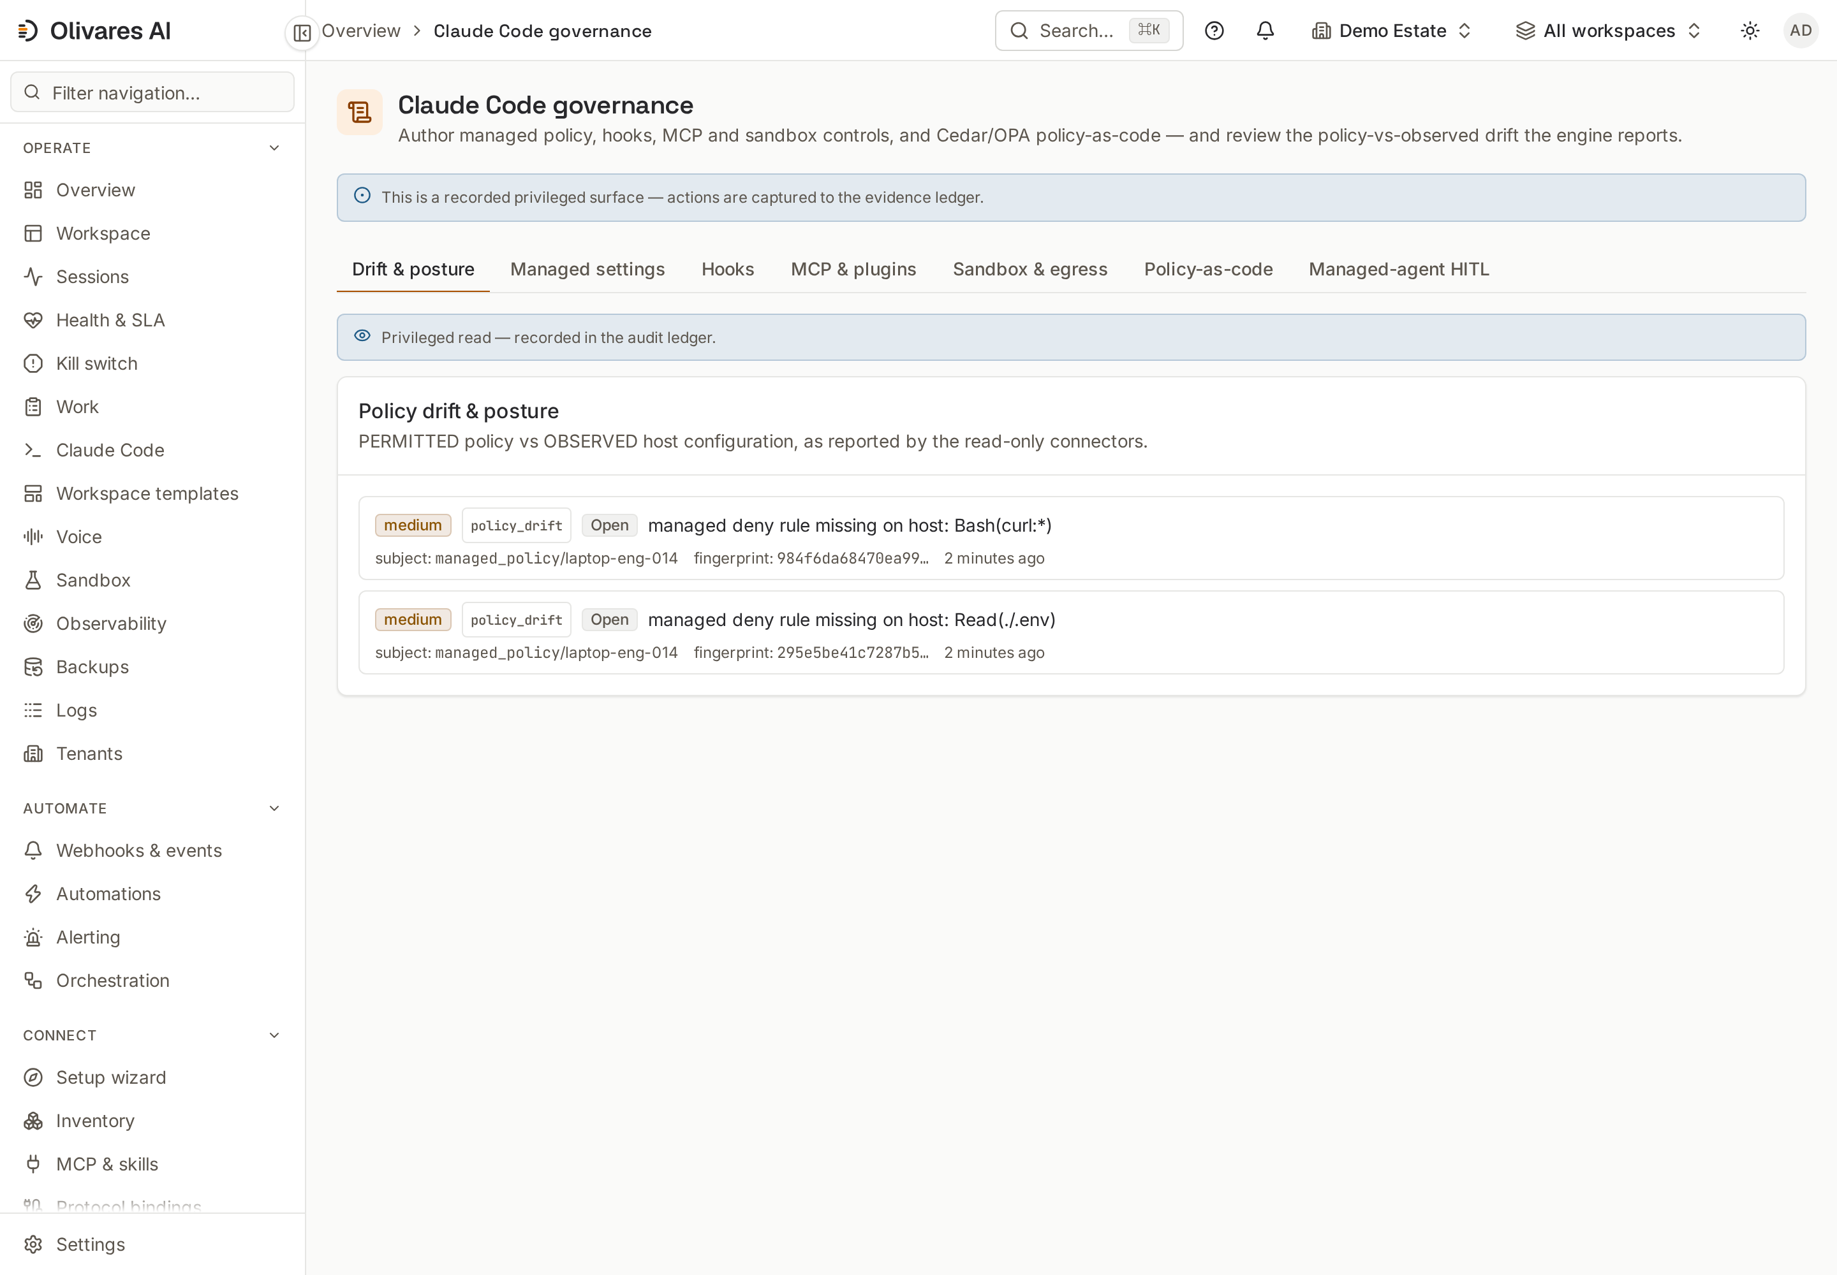Click the Logs list icon
Image resolution: width=1837 pixels, height=1275 pixels.
(x=33, y=710)
